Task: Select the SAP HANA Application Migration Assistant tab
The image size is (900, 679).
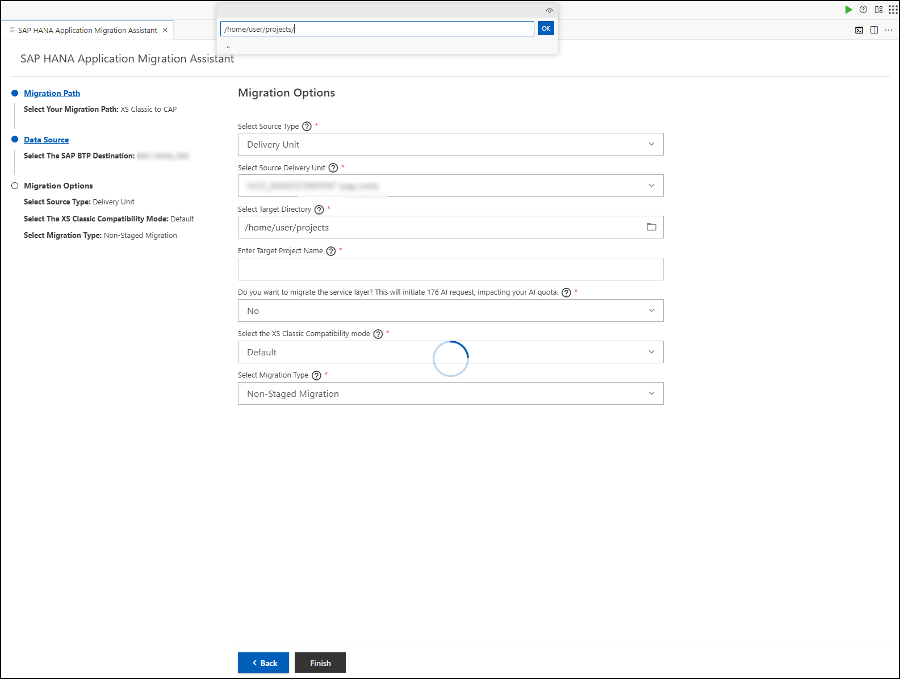Action: point(87,30)
